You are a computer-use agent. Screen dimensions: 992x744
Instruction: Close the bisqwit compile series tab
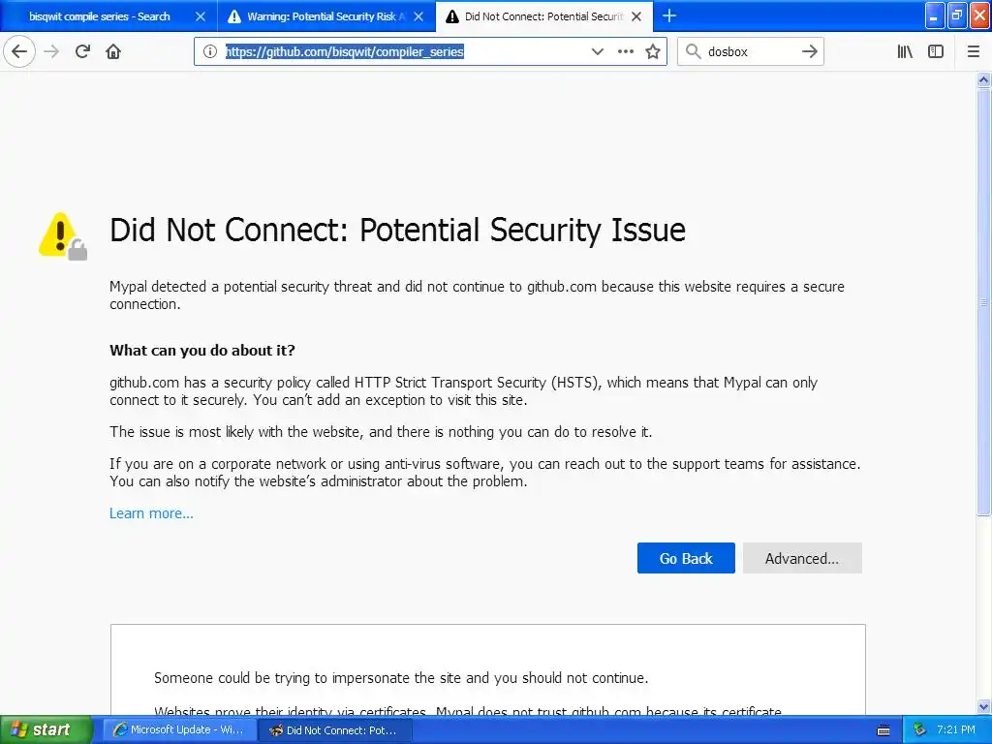click(x=201, y=16)
